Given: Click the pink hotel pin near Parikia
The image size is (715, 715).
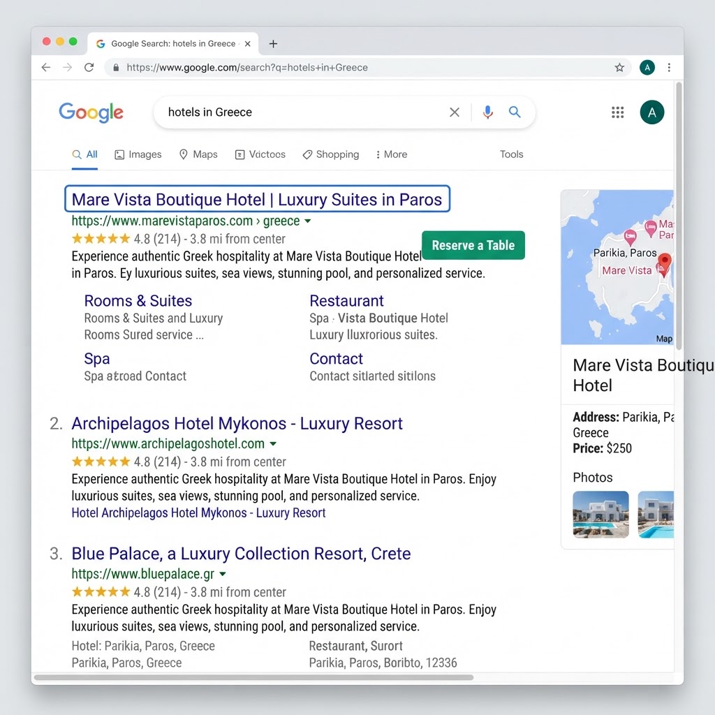Looking at the screenshot, I should click(x=631, y=237).
